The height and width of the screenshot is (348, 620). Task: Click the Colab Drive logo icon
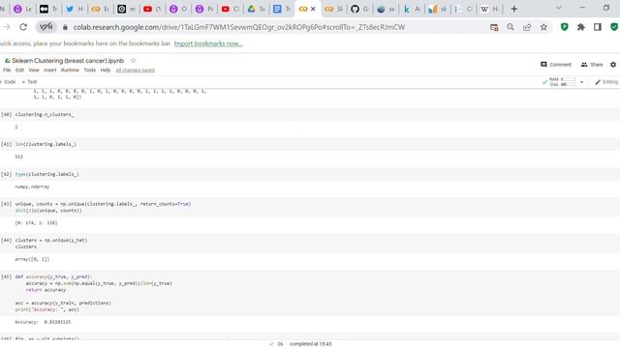(x=7, y=60)
